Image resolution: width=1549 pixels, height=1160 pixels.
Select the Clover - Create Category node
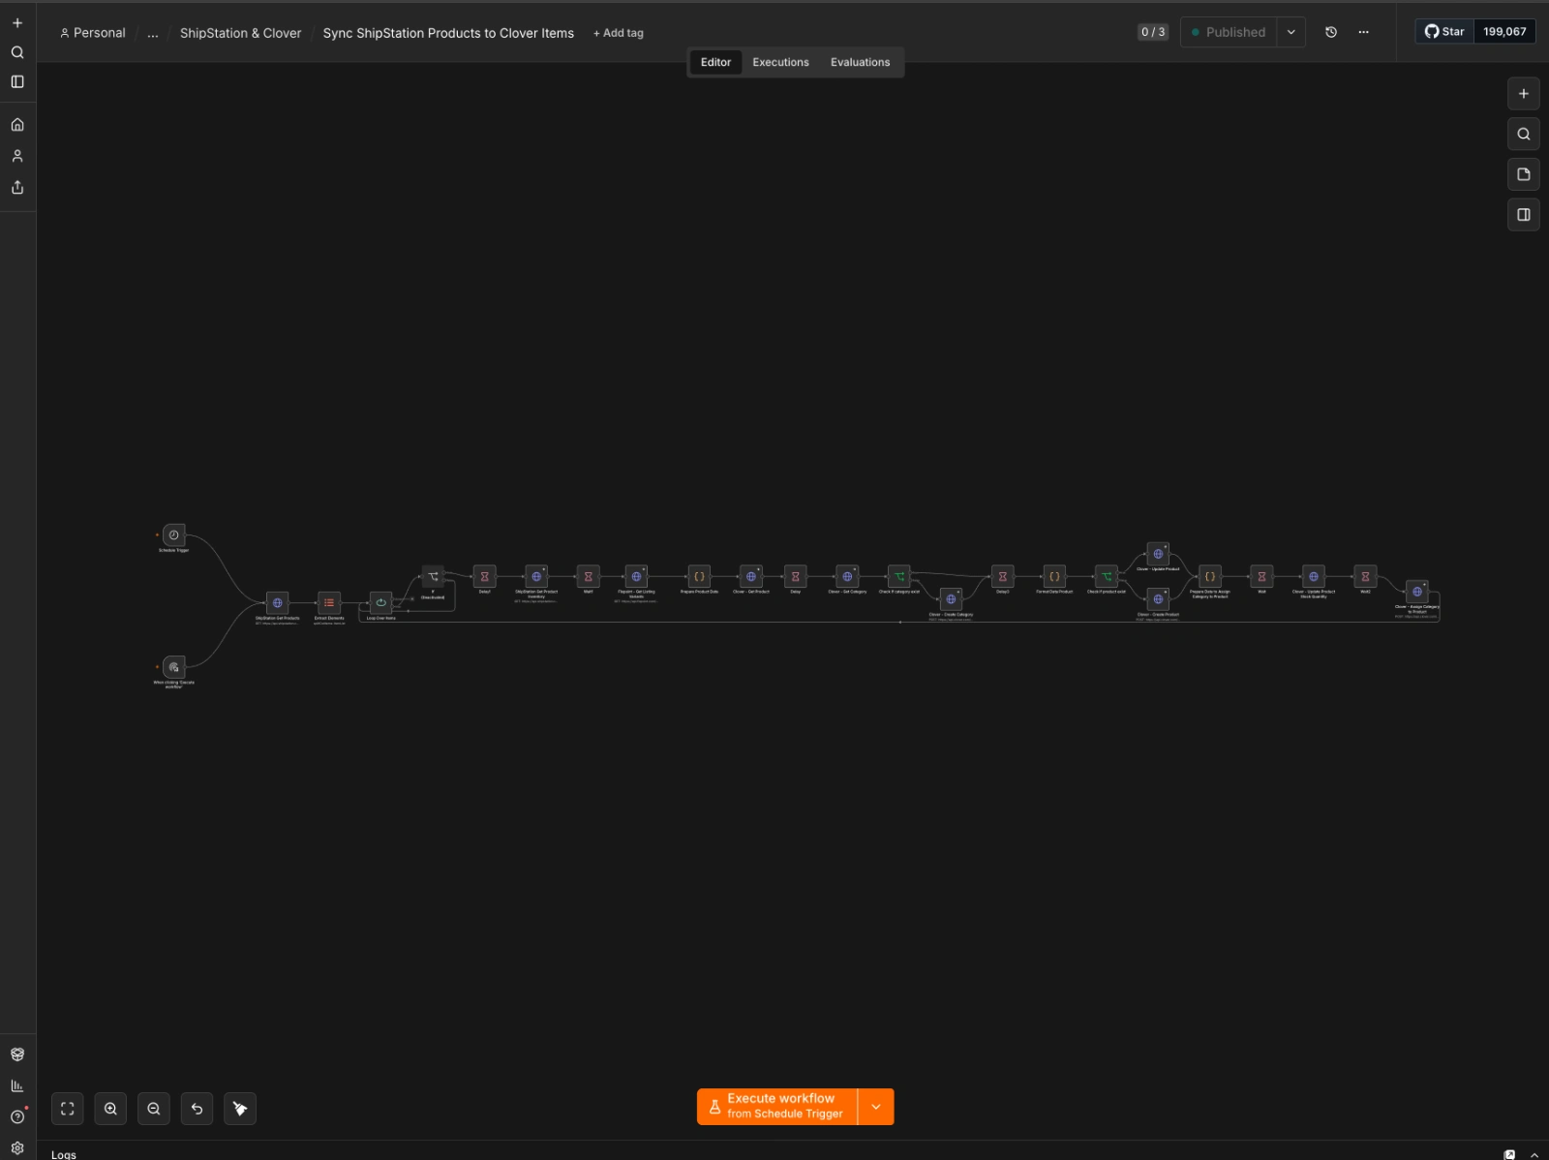[951, 599]
